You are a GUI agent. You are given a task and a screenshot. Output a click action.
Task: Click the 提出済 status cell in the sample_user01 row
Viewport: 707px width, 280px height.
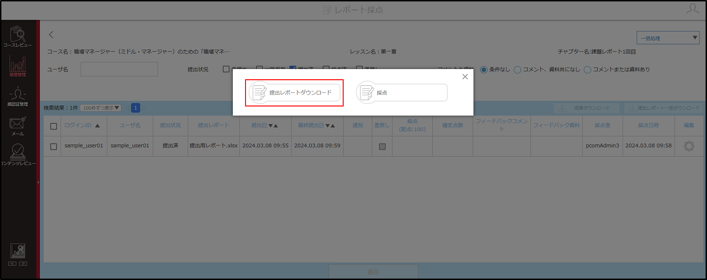click(170, 146)
